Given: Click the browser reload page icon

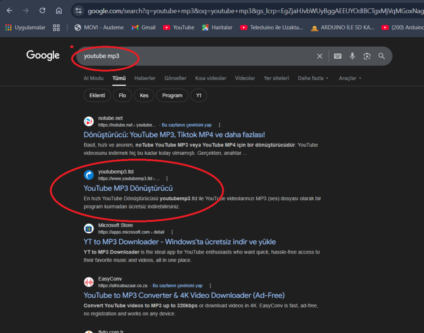Looking at the screenshot, I should [x=42, y=10].
